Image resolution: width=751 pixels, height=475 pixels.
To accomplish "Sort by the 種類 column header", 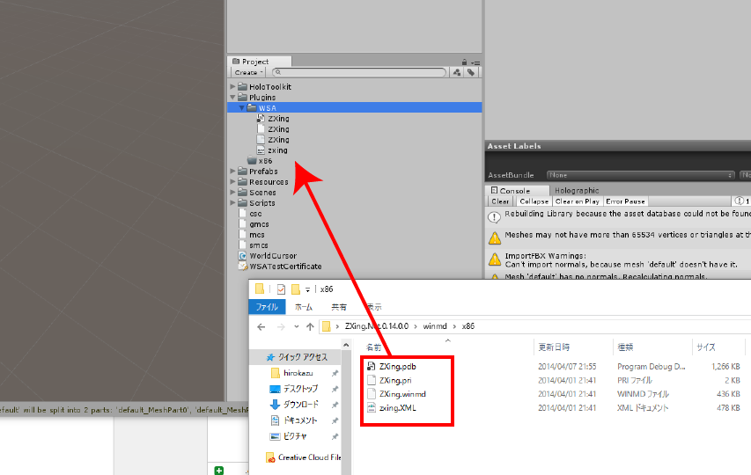I will pos(625,347).
